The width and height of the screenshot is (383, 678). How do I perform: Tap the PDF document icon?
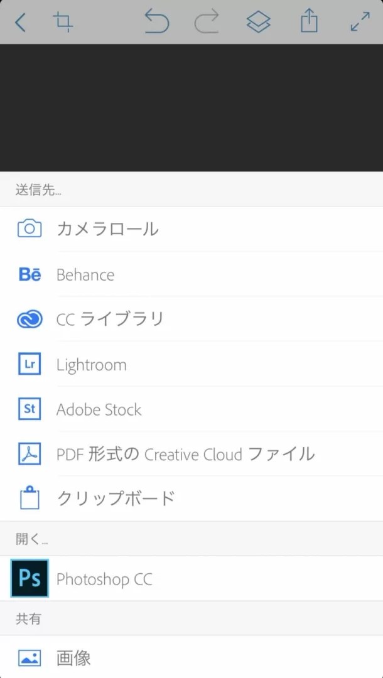pyautogui.click(x=29, y=454)
